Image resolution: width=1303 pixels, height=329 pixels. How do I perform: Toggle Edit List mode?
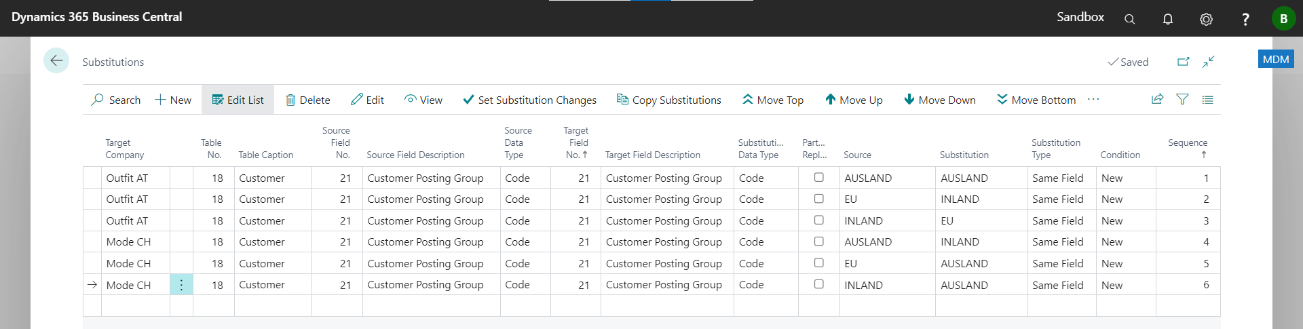click(238, 100)
